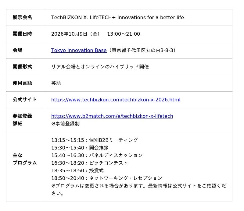Click the 参加登録詳細 header cell
Screen dimensions: 244x211
click(26, 120)
